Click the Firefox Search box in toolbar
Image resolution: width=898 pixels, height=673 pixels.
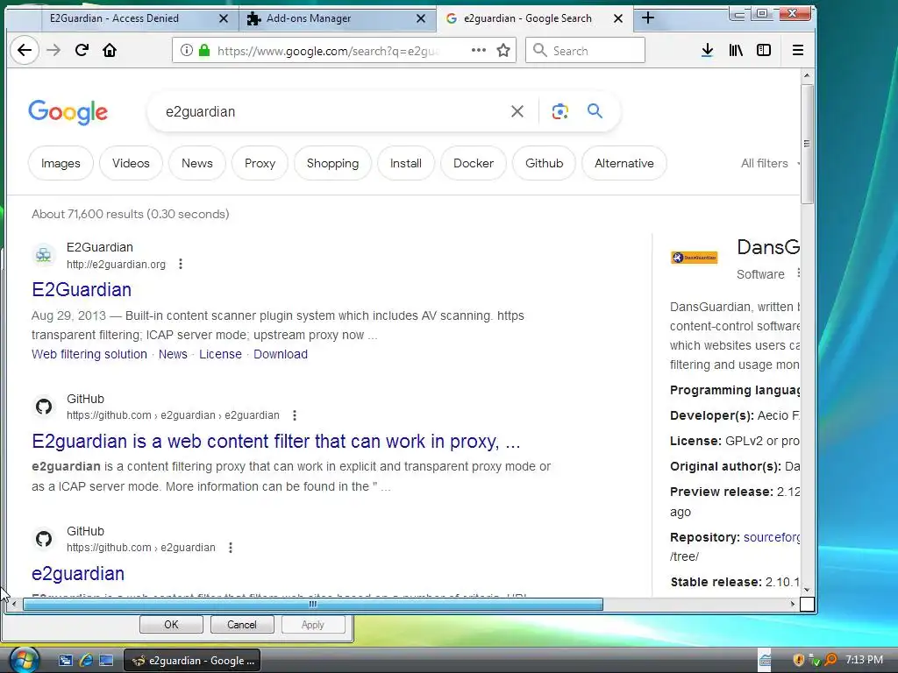point(585,50)
